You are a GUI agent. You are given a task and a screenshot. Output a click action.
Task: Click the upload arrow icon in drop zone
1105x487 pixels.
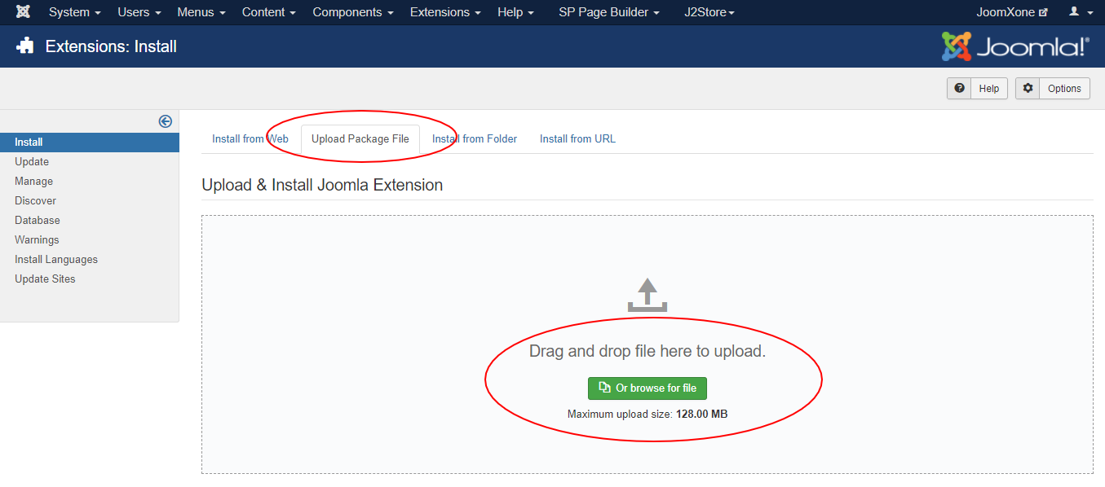click(x=647, y=295)
